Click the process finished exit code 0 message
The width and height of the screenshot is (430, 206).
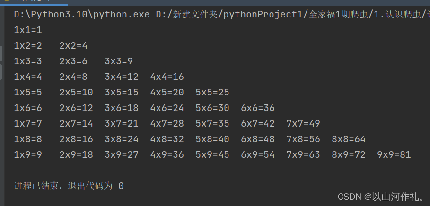point(69,186)
